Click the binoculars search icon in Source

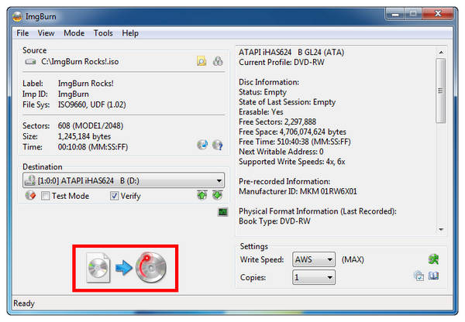point(218,61)
